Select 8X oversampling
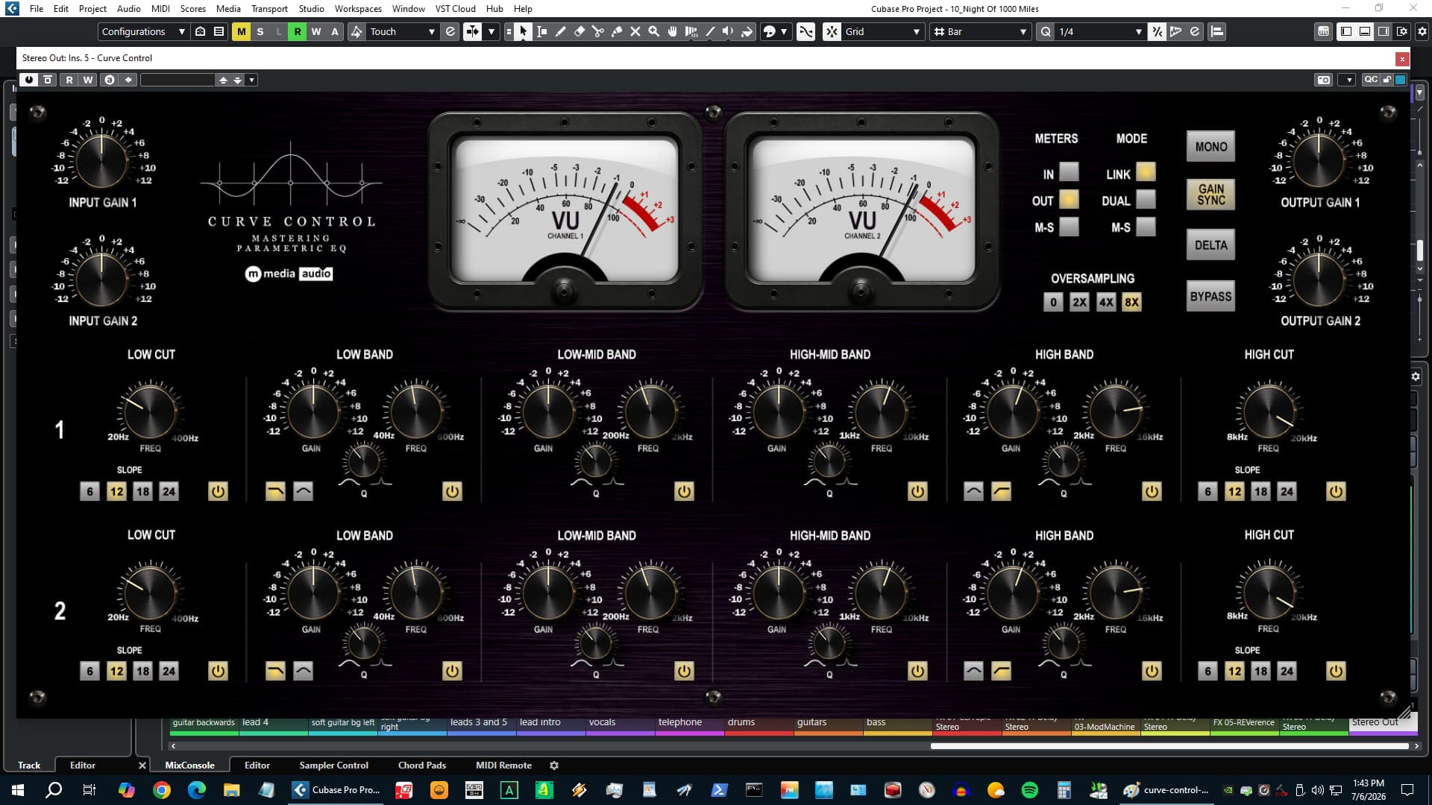1432x805 pixels. pos(1131,302)
